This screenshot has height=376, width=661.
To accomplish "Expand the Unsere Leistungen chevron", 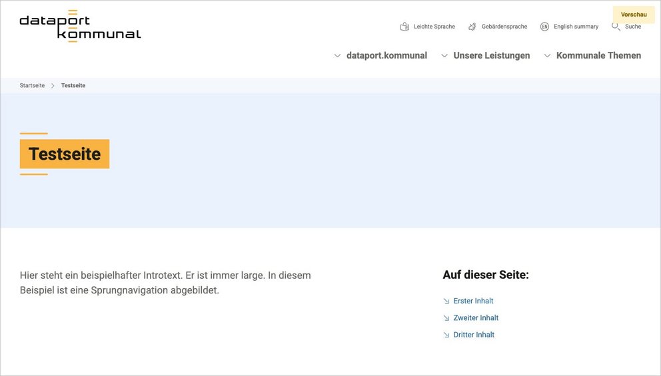I will [x=444, y=56].
